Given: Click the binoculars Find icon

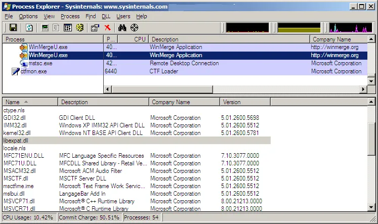Looking at the screenshot, I should [x=122, y=28].
